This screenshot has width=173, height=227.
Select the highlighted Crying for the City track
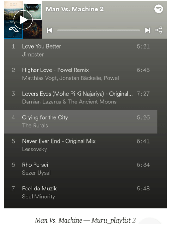pyautogui.click(x=81, y=122)
